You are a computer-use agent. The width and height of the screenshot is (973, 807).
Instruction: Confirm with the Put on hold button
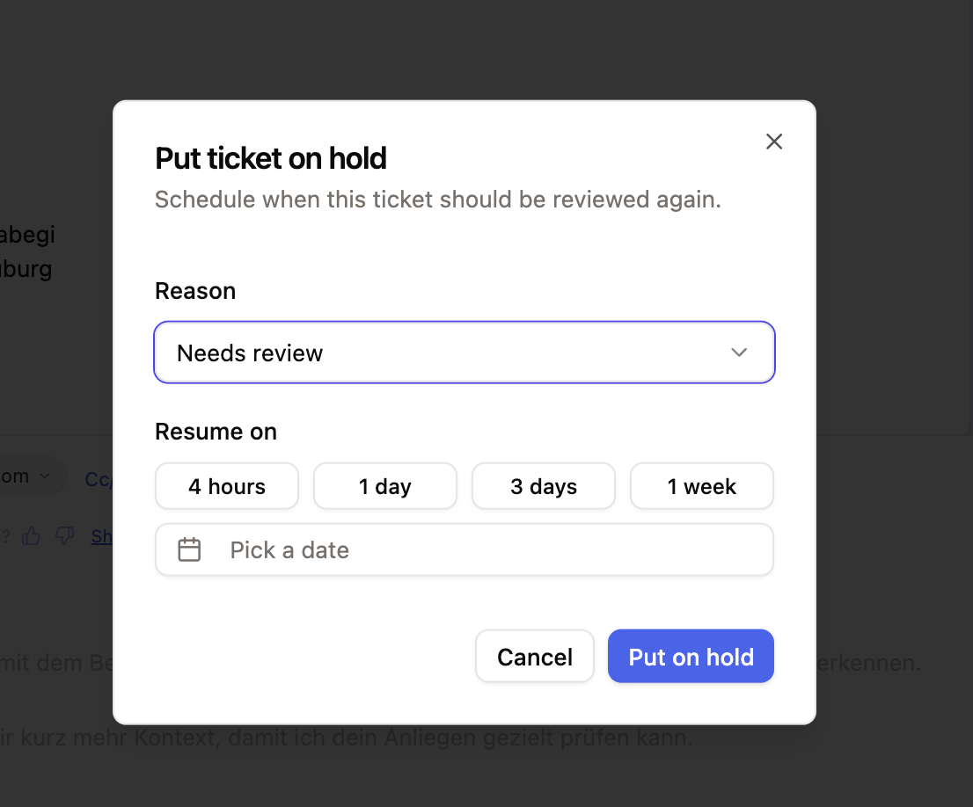[691, 657]
